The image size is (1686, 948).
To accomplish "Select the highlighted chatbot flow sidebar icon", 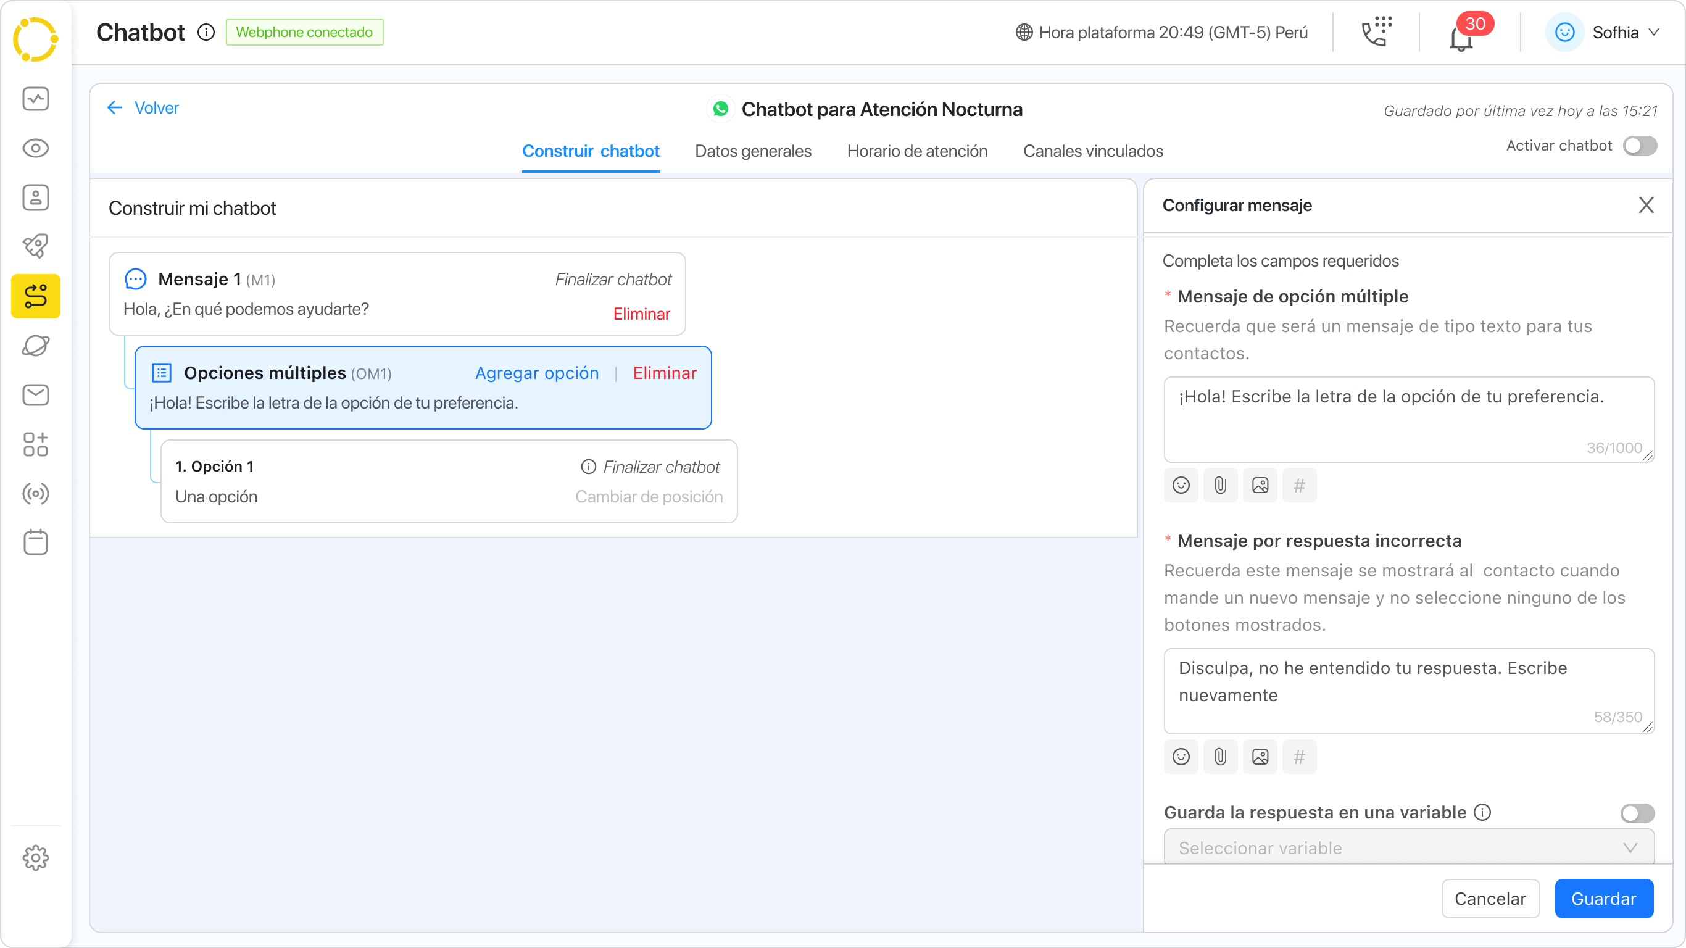I will pyautogui.click(x=35, y=297).
